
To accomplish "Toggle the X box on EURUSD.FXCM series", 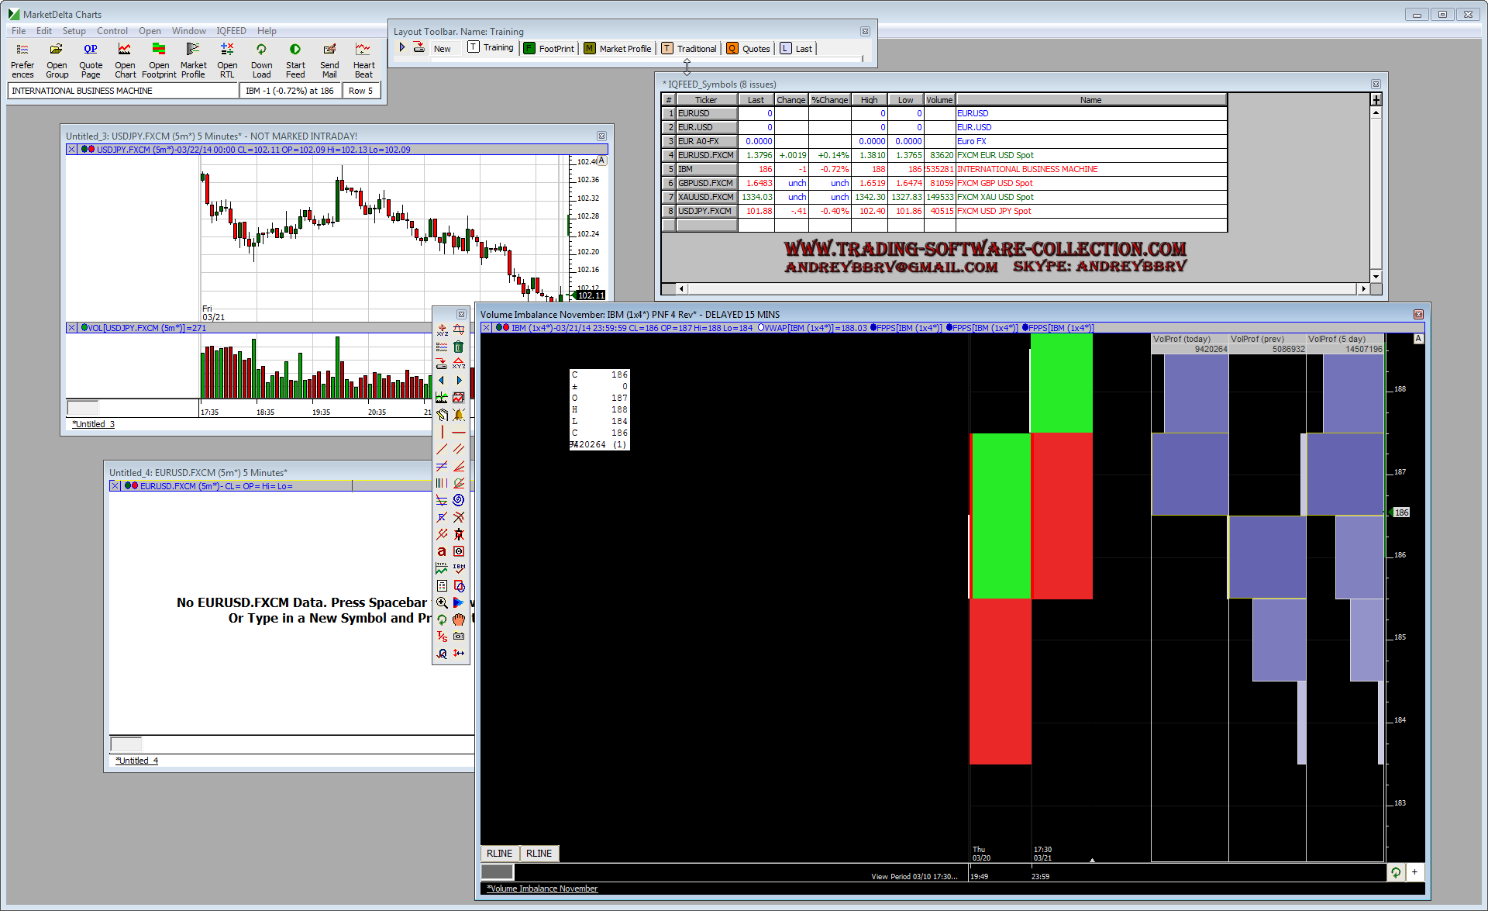I will coord(115,486).
